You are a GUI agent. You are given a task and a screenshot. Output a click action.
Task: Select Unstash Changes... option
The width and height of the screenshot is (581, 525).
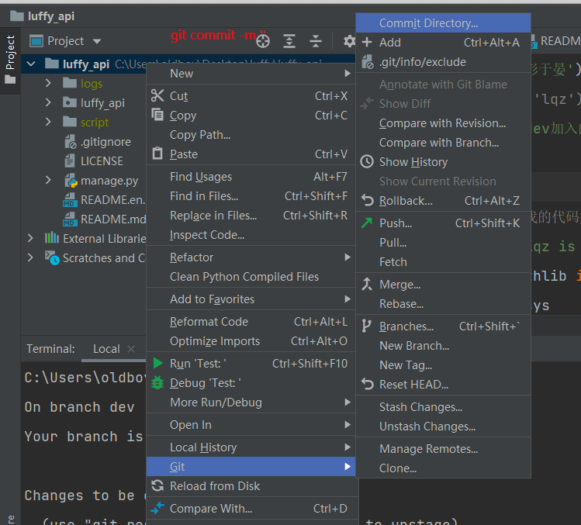443,426
